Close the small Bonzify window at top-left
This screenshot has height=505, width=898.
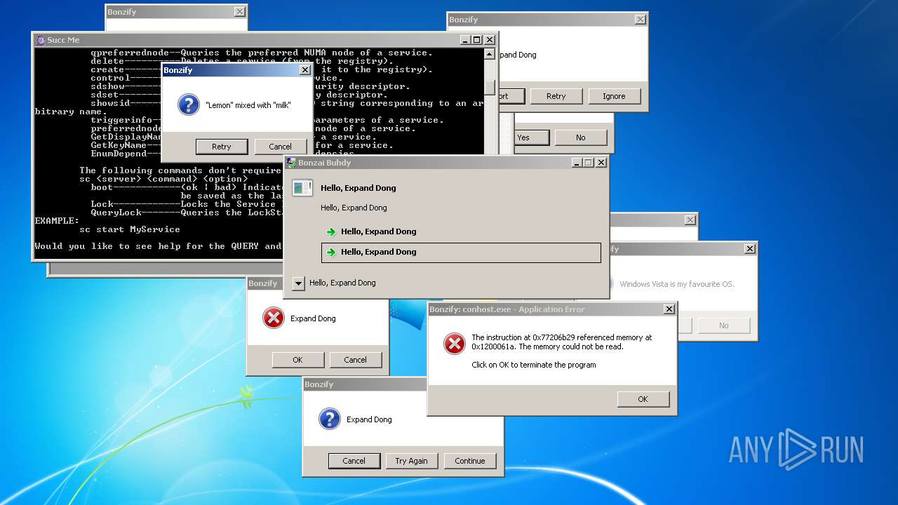coord(240,12)
